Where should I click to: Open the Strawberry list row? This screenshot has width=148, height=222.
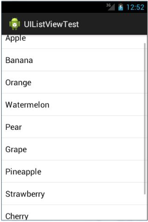click(74, 194)
